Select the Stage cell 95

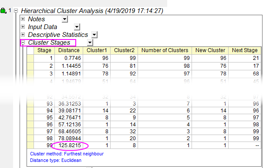point(44,117)
